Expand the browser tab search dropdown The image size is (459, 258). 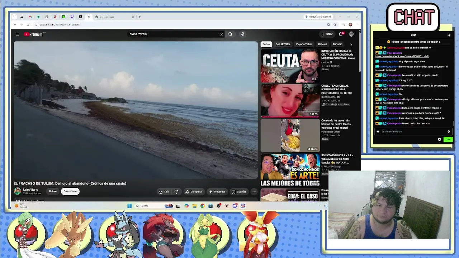pyautogui.click(x=14, y=17)
